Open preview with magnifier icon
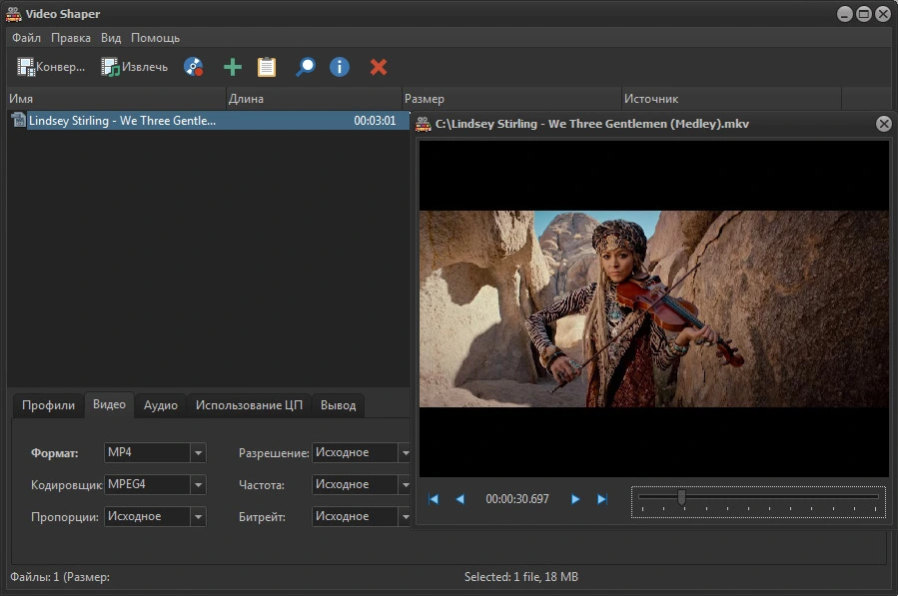 pyautogui.click(x=305, y=67)
